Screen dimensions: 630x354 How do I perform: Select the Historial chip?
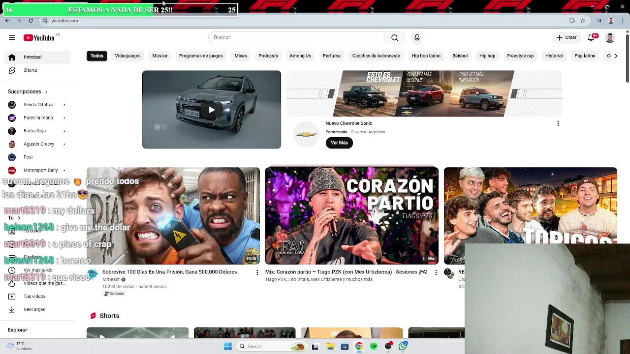click(x=554, y=56)
